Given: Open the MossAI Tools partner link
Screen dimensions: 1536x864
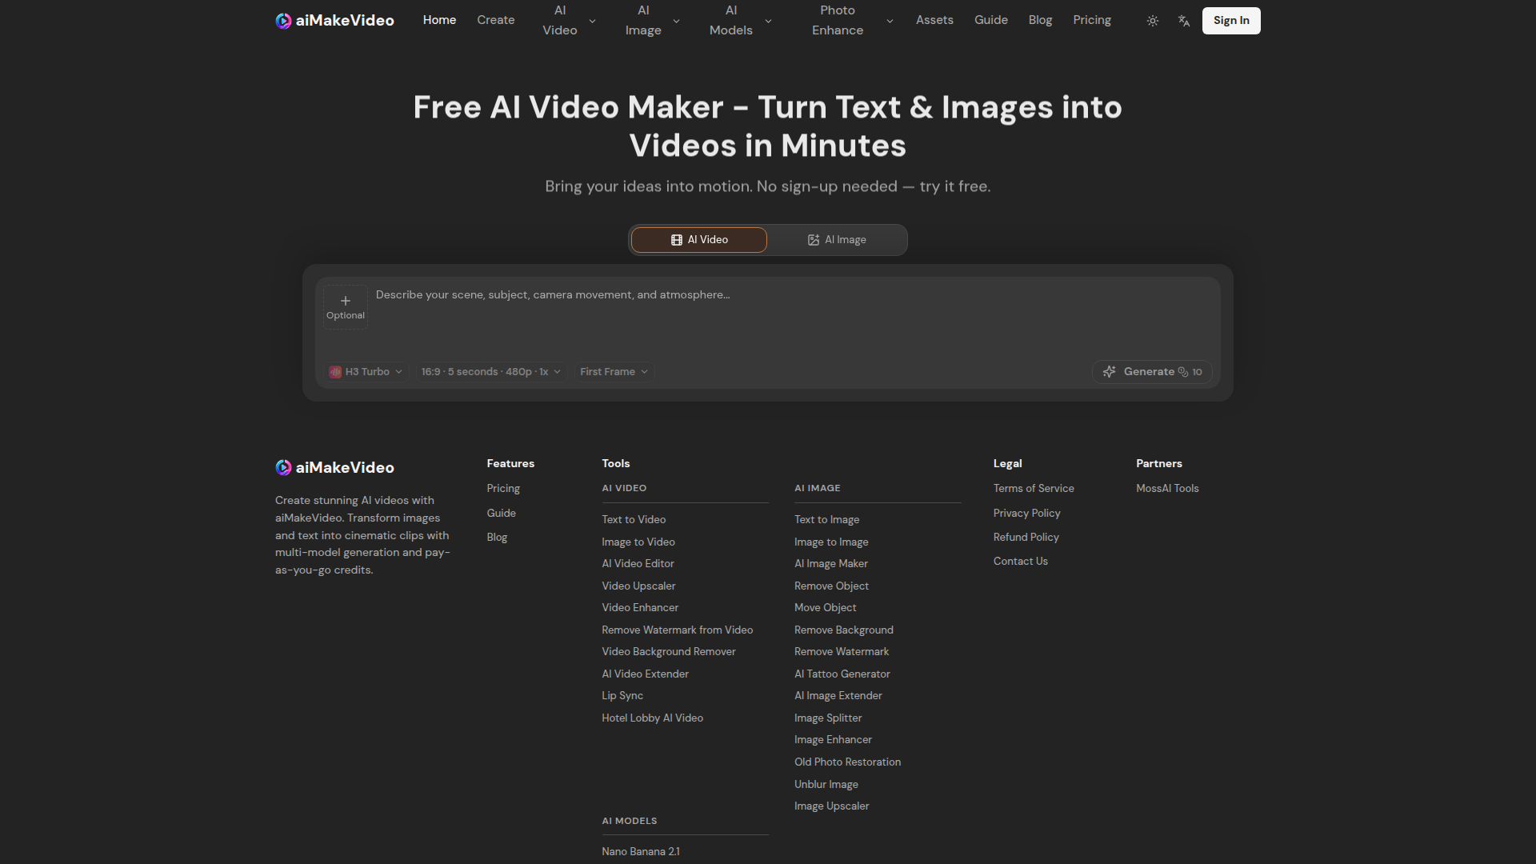Looking at the screenshot, I should point(1167,489).
